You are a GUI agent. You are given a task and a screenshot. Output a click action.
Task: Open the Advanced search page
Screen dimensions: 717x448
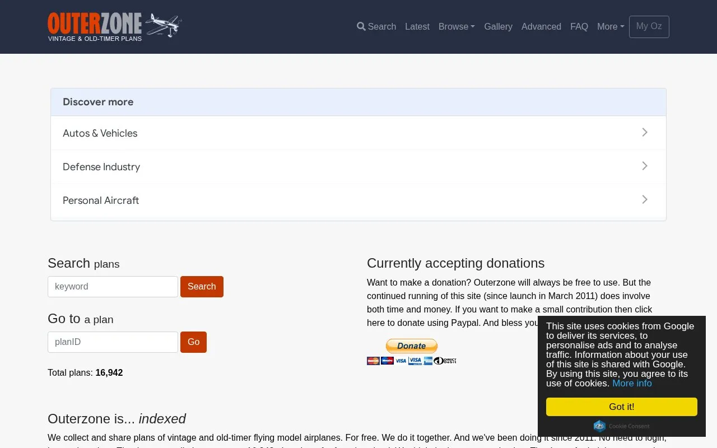[x=541, y=27]
